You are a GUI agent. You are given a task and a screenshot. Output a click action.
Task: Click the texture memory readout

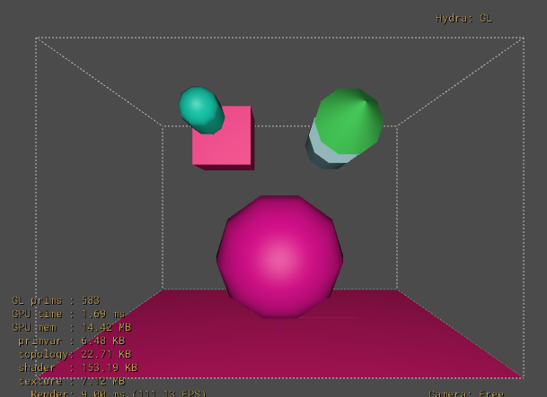[x=72, y=381]
